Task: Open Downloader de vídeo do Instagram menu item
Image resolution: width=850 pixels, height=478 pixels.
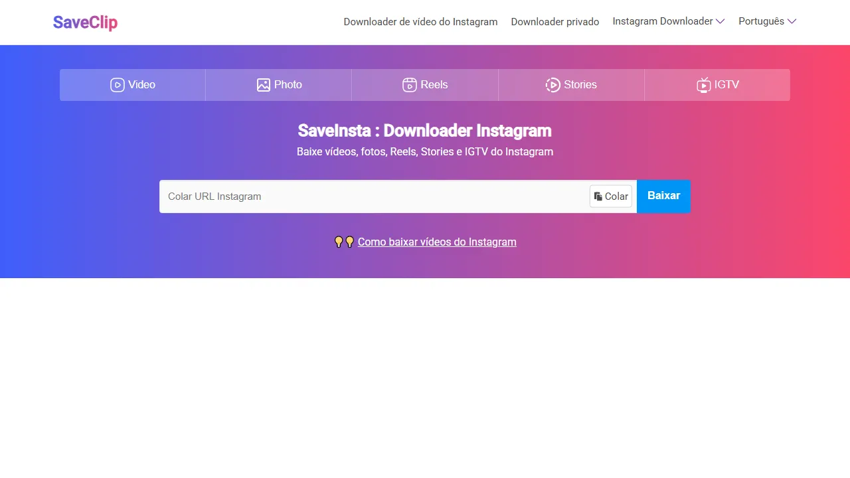Action: (420, 21)
